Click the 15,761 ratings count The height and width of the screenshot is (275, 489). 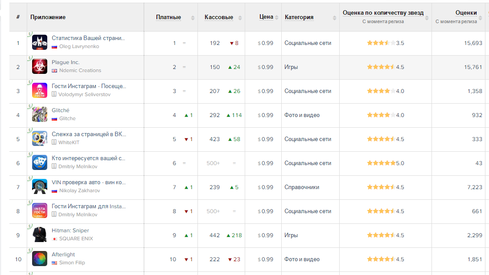click(x=473, y=67)
